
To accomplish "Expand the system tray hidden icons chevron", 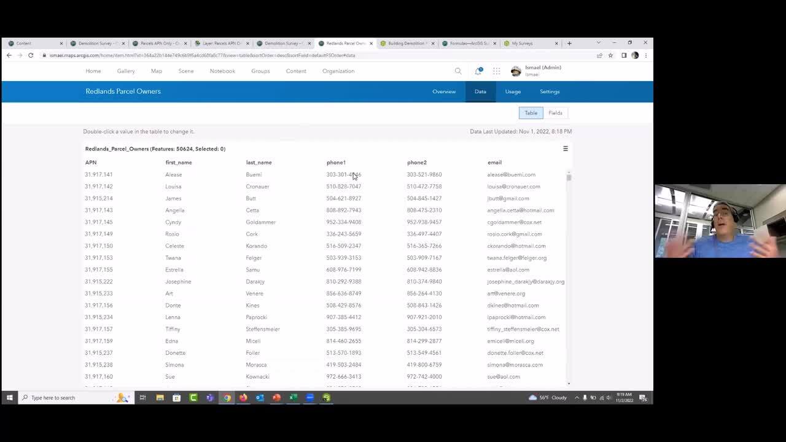I will pyautogui.click(x=577, y=398).
